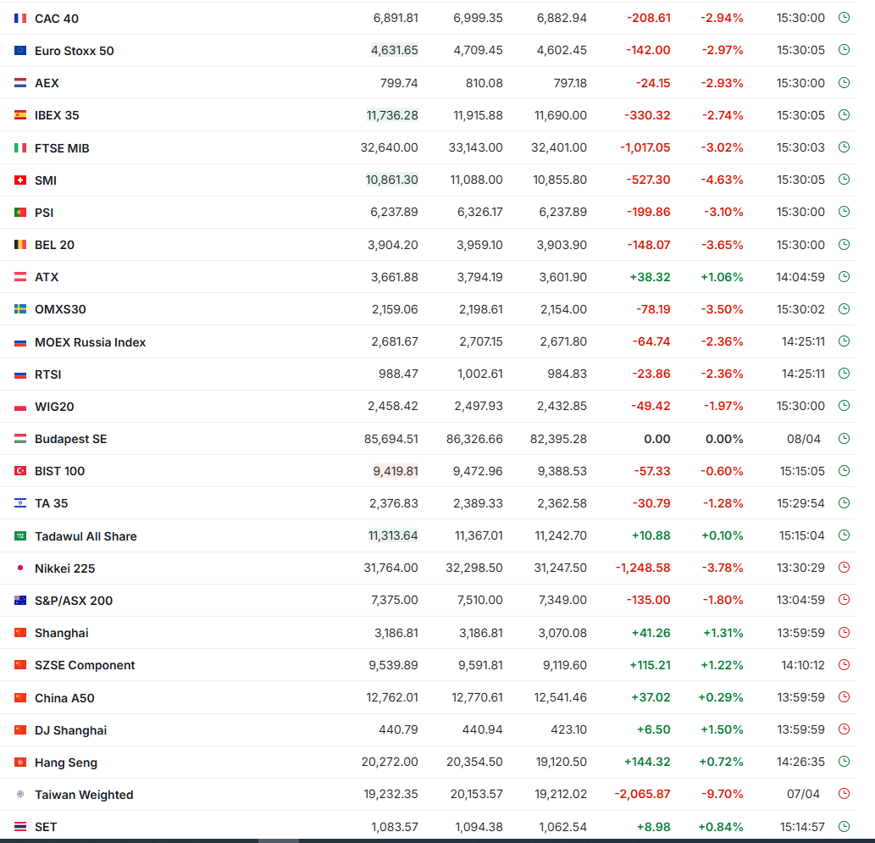
Task: Open the PSI index link
Action: coord(44,213)
